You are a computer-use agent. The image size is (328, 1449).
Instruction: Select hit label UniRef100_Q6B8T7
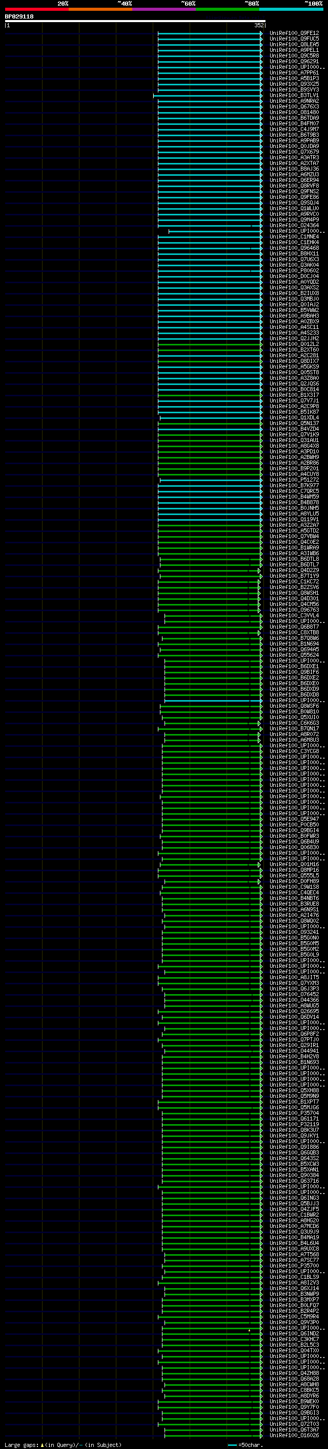(x=294, y=627)
